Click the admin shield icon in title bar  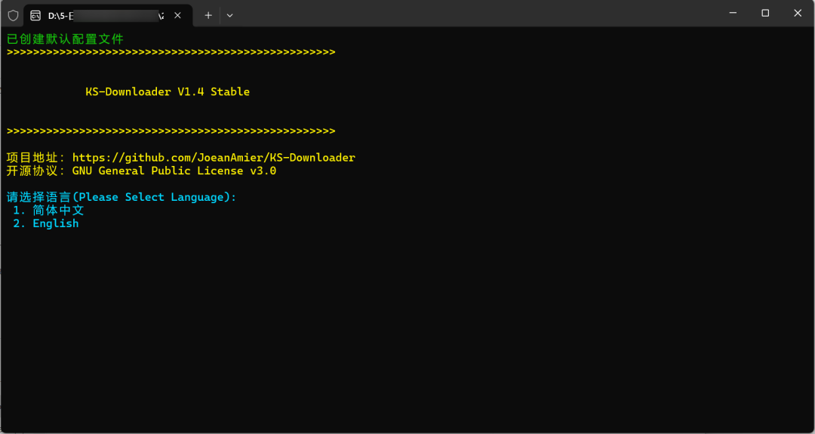click(x=13, y=14)
